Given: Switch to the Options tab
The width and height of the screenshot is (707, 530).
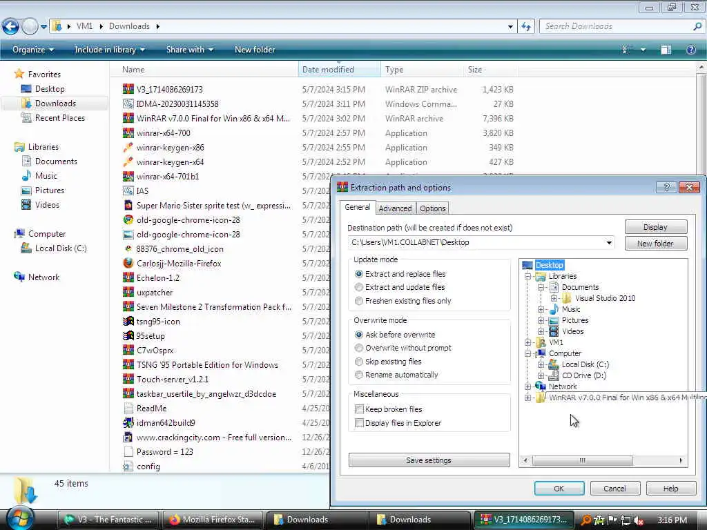Looking at the screenshot, I should click(x=432, y=208).
